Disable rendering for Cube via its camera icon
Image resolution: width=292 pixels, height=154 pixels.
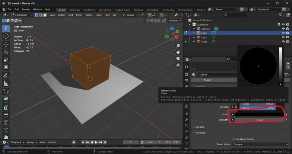[x=288, y=33]
